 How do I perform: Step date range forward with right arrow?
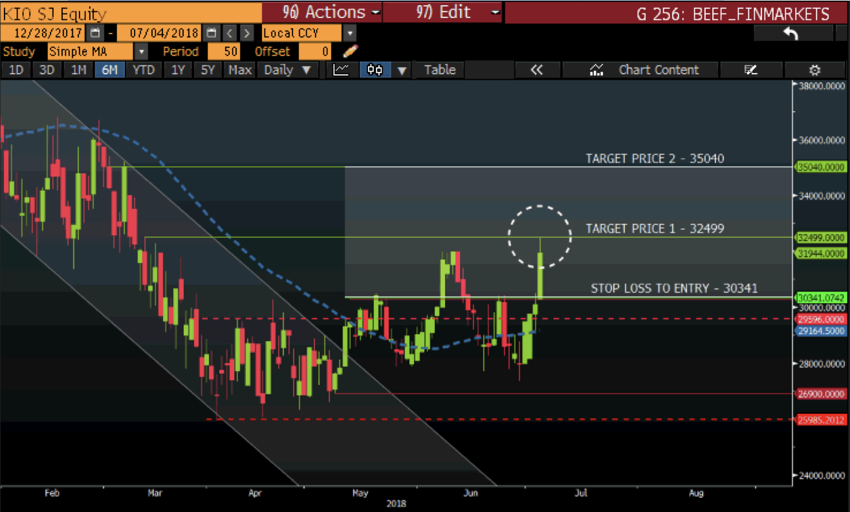click(x=246, y=33)
